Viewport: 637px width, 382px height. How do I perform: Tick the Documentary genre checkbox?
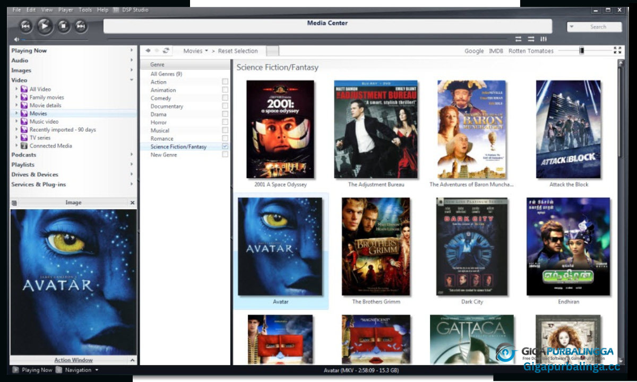[225, 106]
